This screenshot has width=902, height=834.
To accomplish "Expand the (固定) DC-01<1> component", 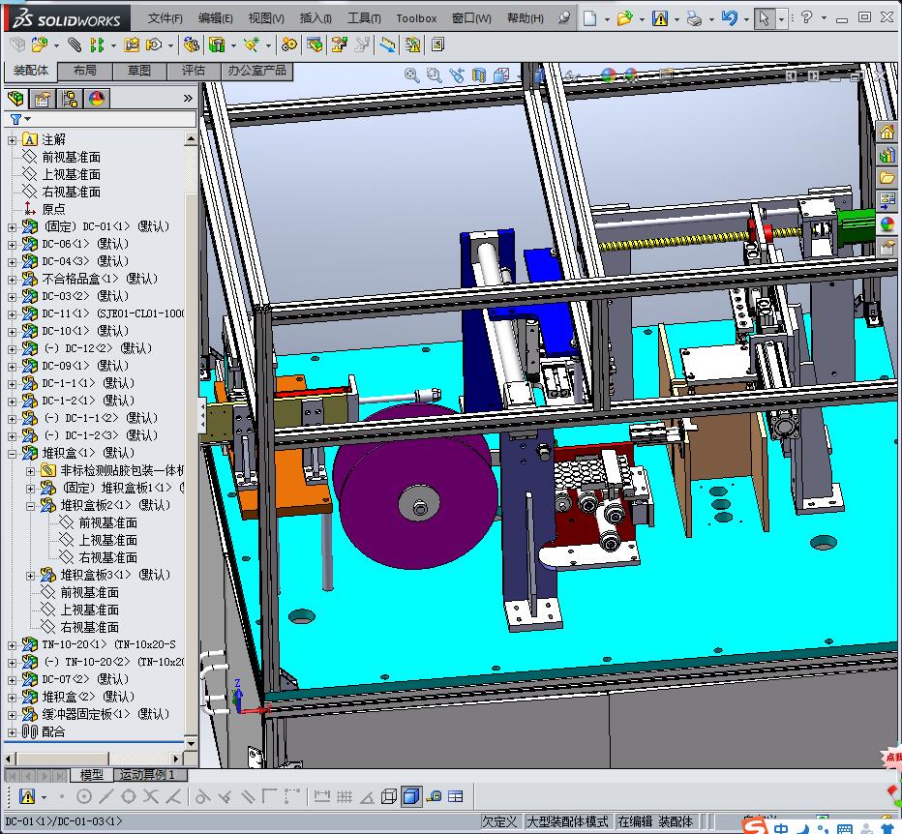I will coord(12,227).
